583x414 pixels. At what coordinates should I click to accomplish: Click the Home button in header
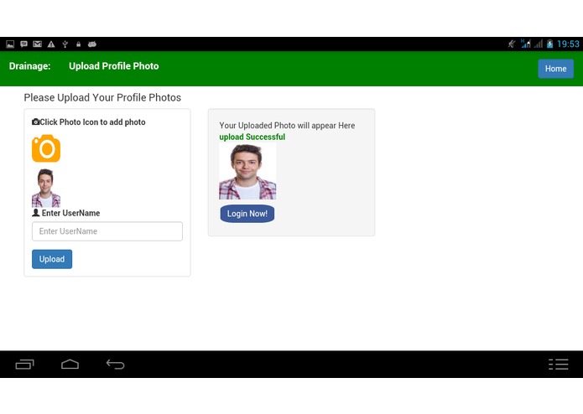[555, 69]
